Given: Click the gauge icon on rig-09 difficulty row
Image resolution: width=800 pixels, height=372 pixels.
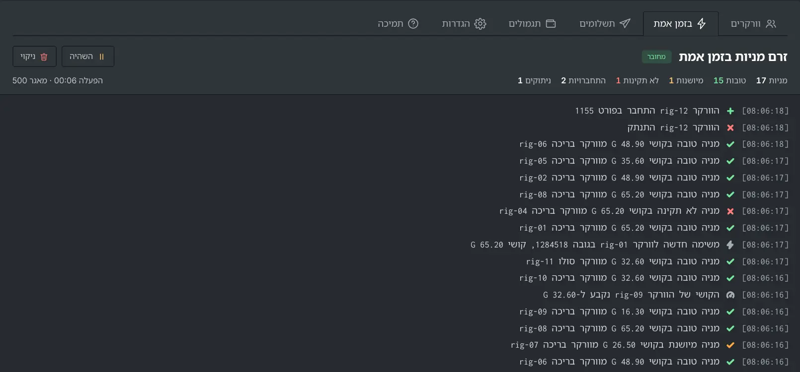Looking at the screenshot, I should (730, 295).
